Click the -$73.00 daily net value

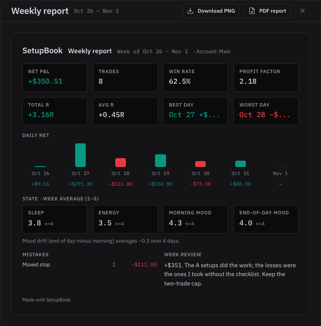click(x=200, y=184)
